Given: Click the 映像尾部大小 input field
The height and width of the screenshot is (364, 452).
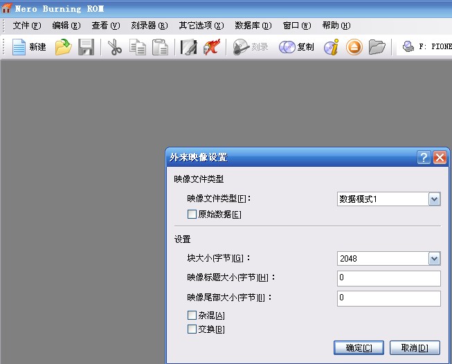Looking at the screenshot, I should point(389,298).
